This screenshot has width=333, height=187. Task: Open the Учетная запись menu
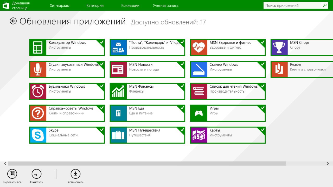pos(166,5)
